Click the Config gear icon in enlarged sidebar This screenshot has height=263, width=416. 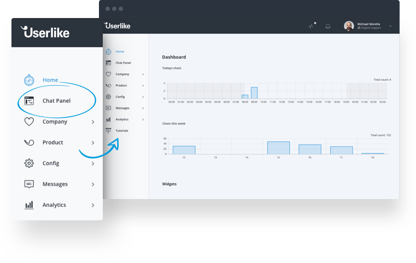point(29,163)
